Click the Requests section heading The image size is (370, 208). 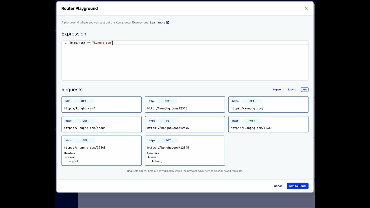click(x=72, y=90)
